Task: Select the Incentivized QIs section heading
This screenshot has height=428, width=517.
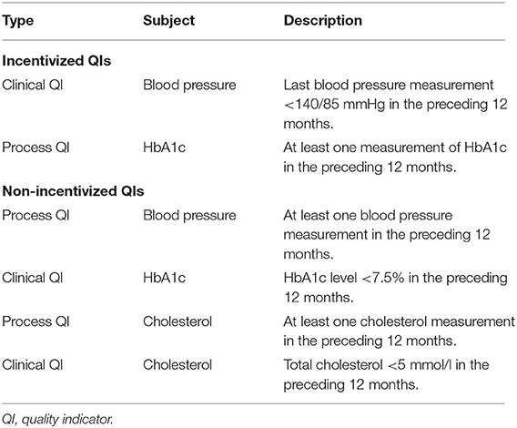Action: tap(56, 61)
